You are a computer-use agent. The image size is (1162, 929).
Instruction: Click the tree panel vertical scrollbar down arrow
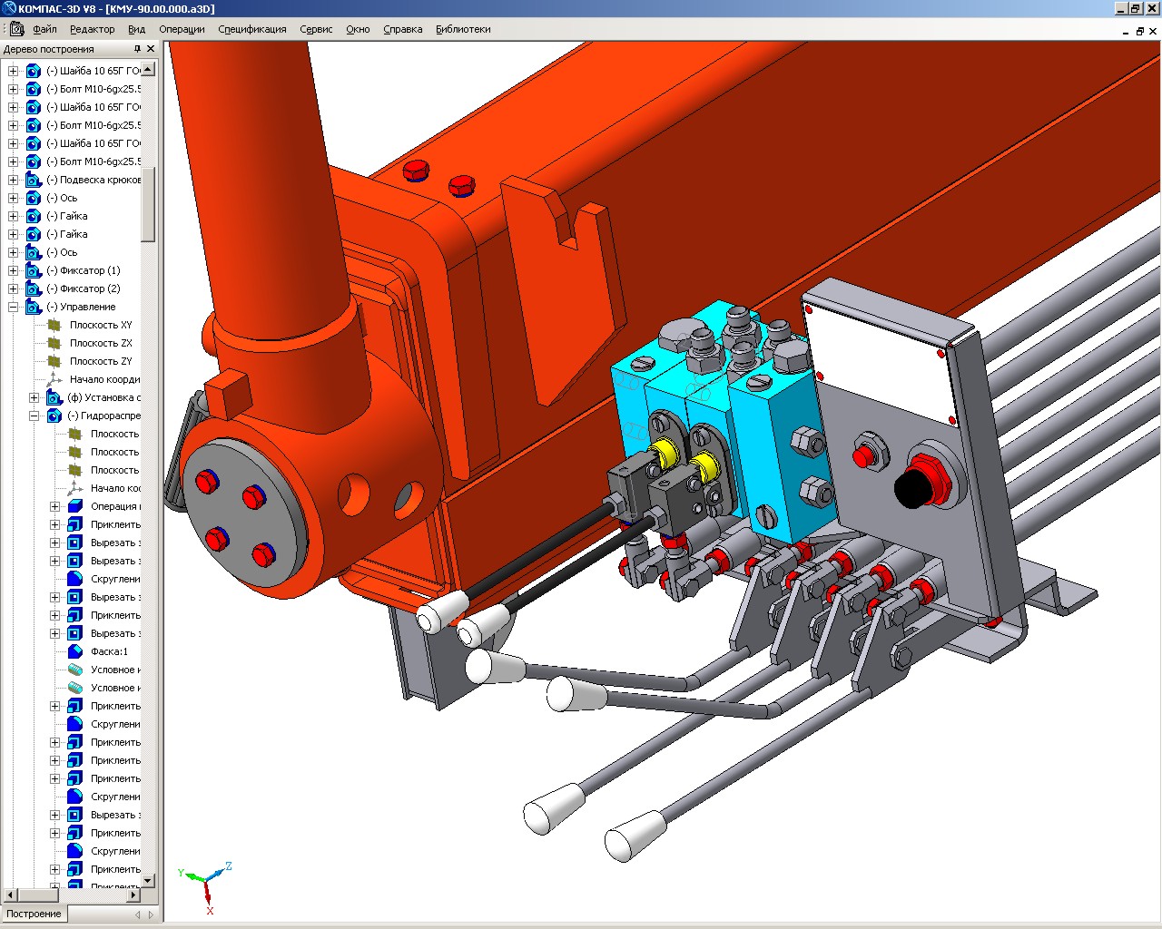tap(148, 879)
